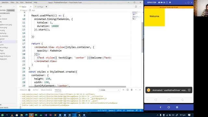Maximize the panel with the up chevron
Screen dimensions: 208x117
pos(136,90)
